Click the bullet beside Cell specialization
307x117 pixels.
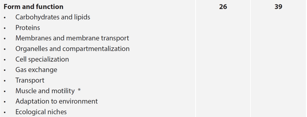point(5,60)
